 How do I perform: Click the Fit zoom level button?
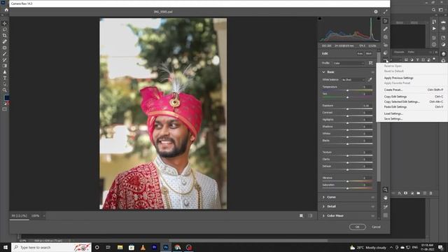[x=19, y=216]
